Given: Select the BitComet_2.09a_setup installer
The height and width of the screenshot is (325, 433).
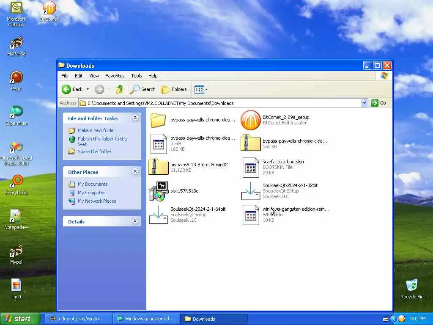Looking at the screenshot, I should click(275, 120).
